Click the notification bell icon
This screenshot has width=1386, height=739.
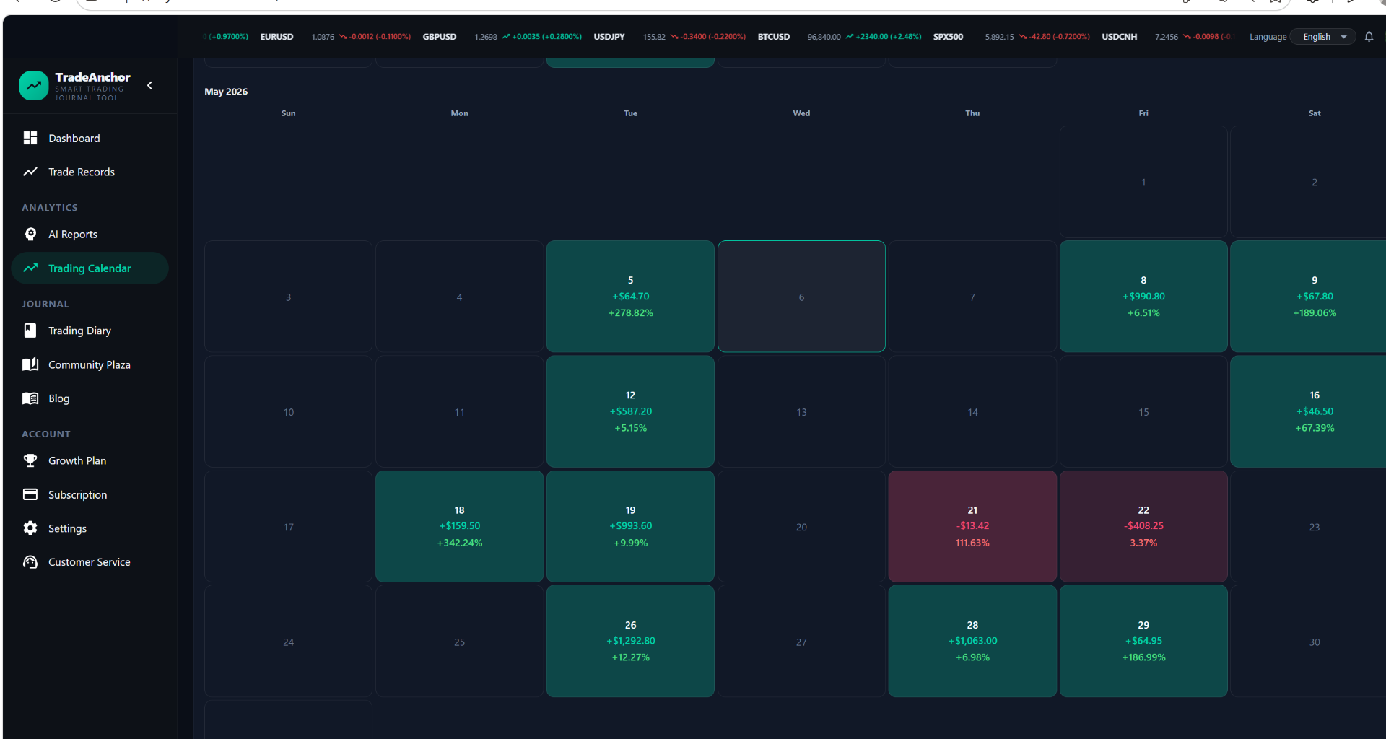coord(1369,37)
